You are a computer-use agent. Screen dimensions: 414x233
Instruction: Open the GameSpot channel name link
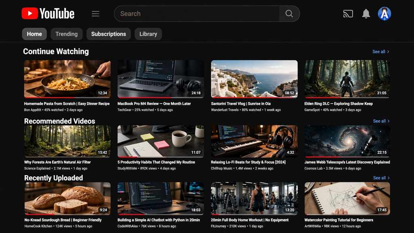312,110
